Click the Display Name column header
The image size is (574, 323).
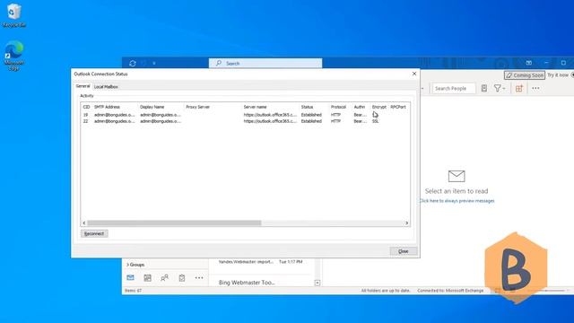[x=152, y=107]
